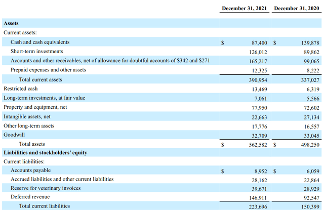324x211 pixels.
Task: Click the 2020 Intangible assets value 27,134
Action: coord(309,116)
